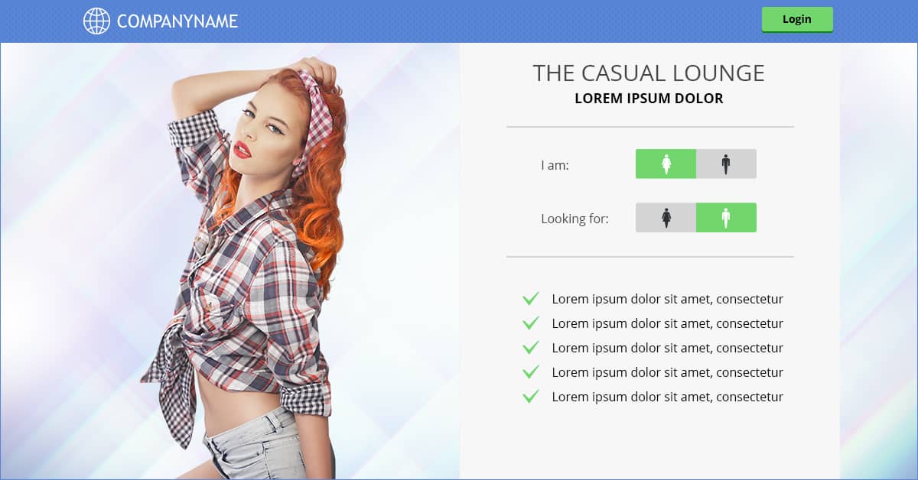The width and height of the screenshot is (918, 480).
Task: Click the third Lorem ipsum bullet text
Action: coord(667,348)
